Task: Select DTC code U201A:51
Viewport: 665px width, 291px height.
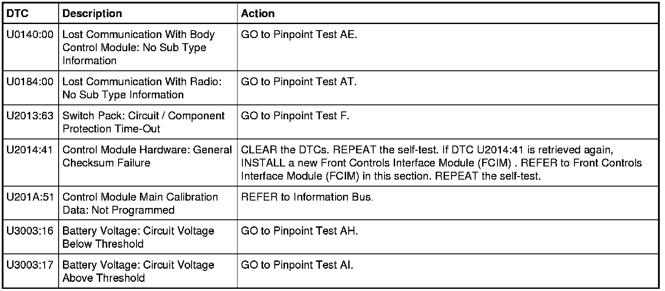Action: click(x=30, y=197)
